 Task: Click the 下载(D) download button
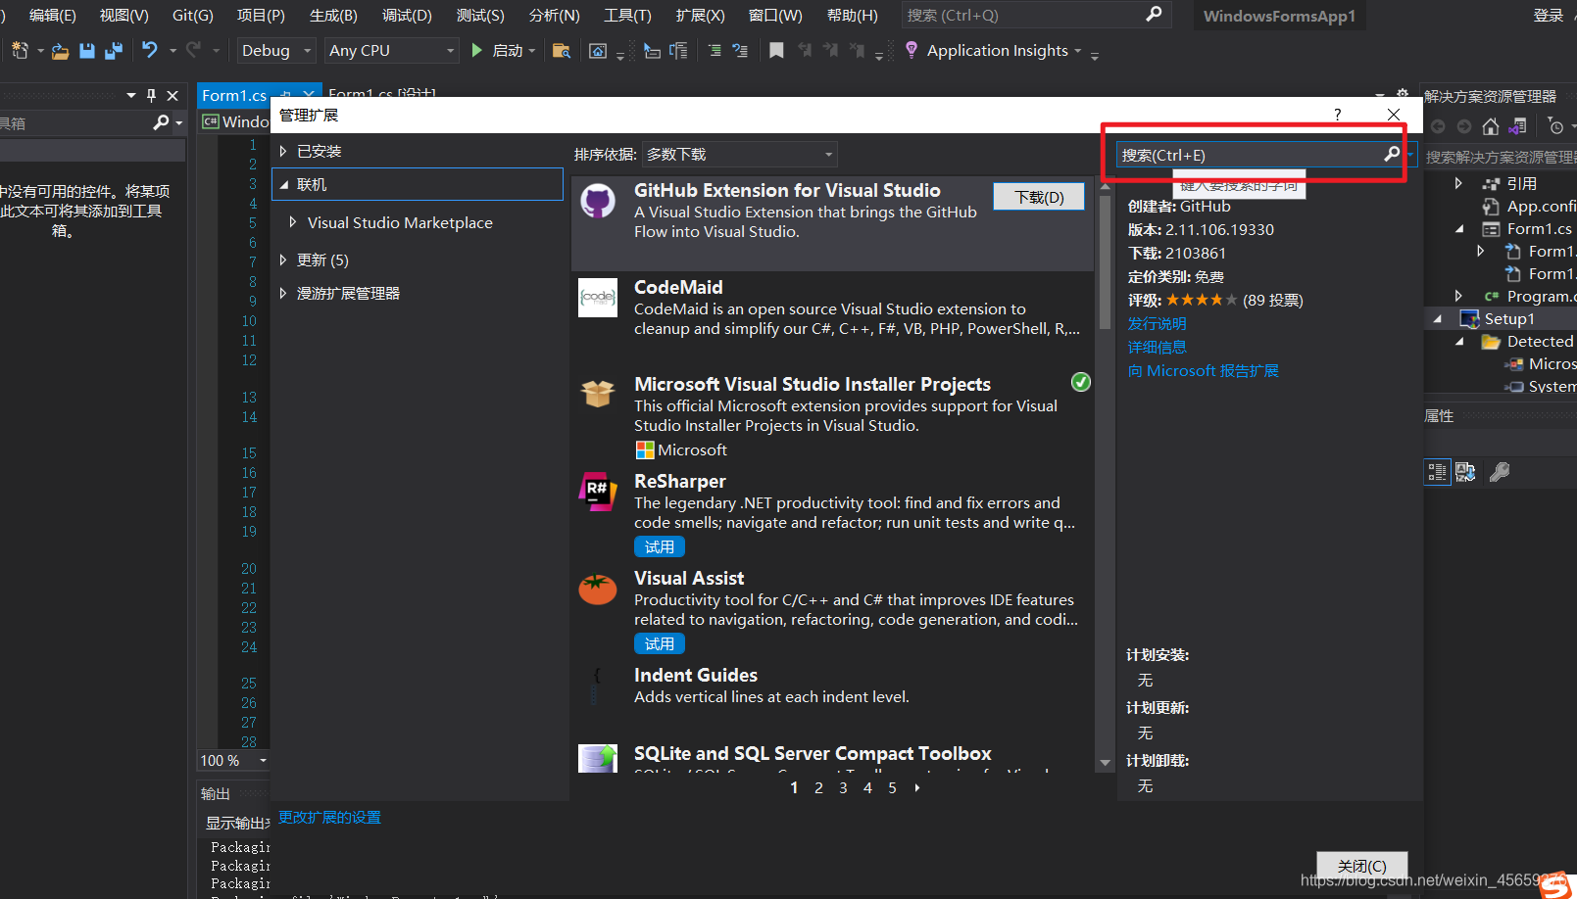tap(1039, 197)
